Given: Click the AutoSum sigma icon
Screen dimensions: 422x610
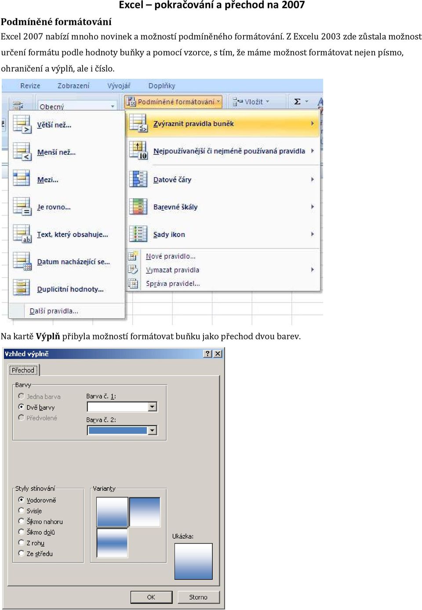Looking at the screenshot, I should [x=298, y=102].
